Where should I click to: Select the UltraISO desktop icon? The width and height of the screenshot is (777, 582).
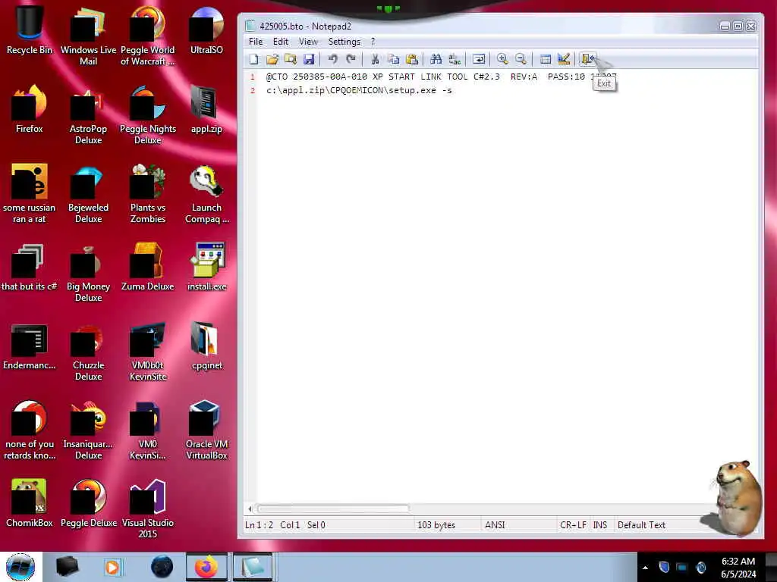point(206,29)
